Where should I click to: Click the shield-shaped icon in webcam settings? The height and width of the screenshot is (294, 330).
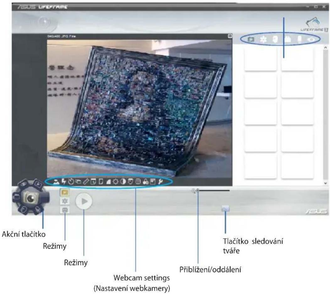pyautogui.click(x=131, y=181)
